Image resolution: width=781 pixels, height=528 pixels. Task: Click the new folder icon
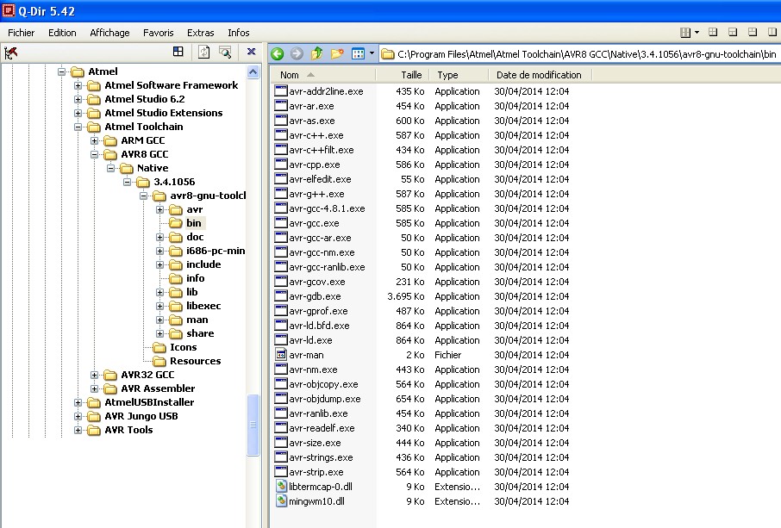coord(337,53)
